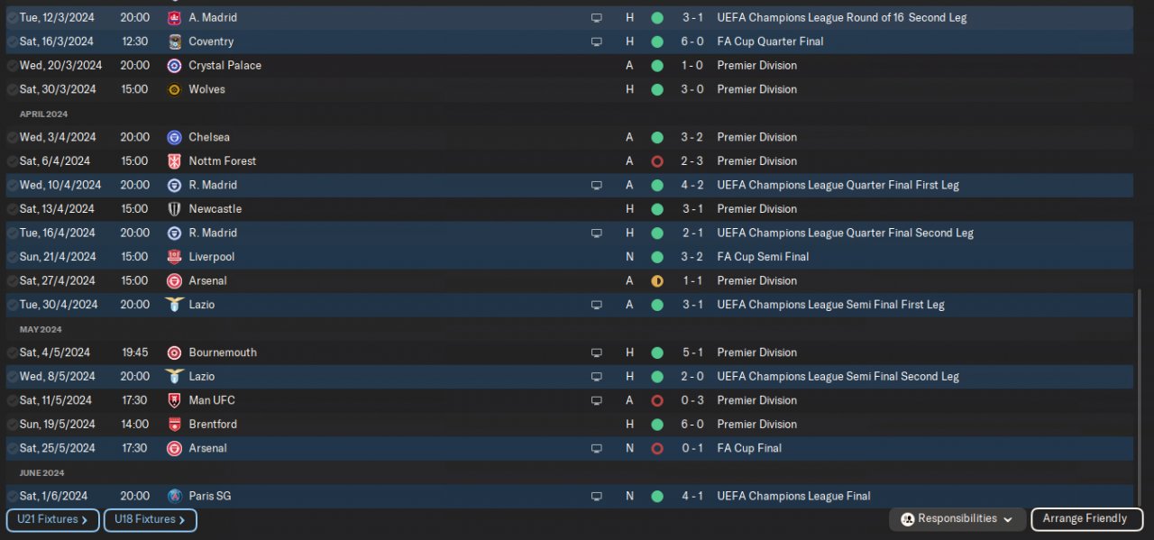This screenshot has width=1154, height=540.
Task: Toggle the checkmark beside Brentford 19/5/2024 fixture
Action: (12, 424)
